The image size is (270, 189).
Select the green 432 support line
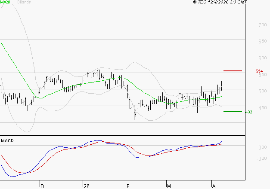click(x=233, y=112)
